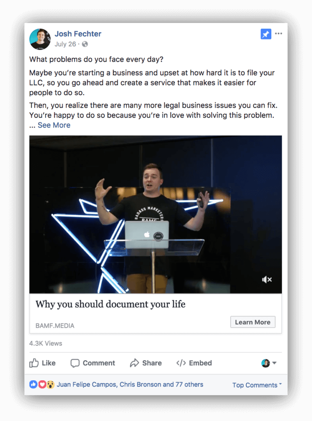Screen dimensions: 312x421
Task: Open Josh Fechter's profile name link
Action: 78,34
